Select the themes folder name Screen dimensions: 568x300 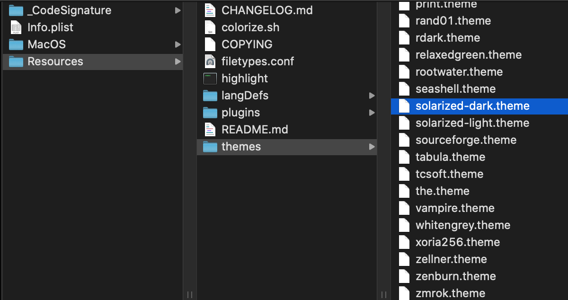click(241, 147)
